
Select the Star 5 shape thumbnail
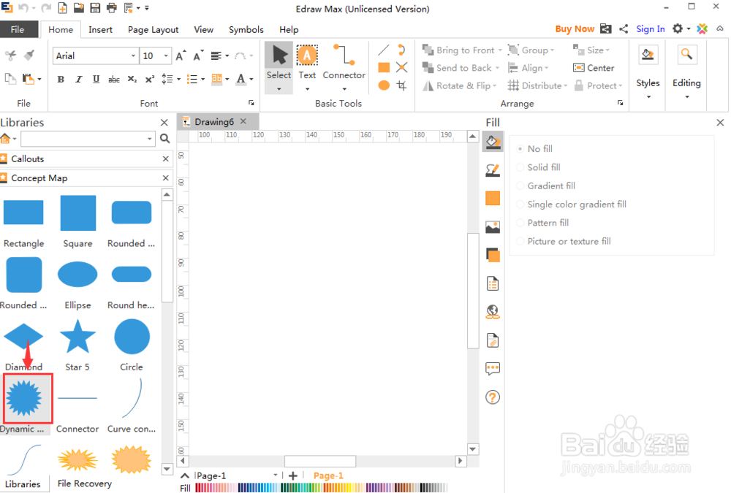77,337
